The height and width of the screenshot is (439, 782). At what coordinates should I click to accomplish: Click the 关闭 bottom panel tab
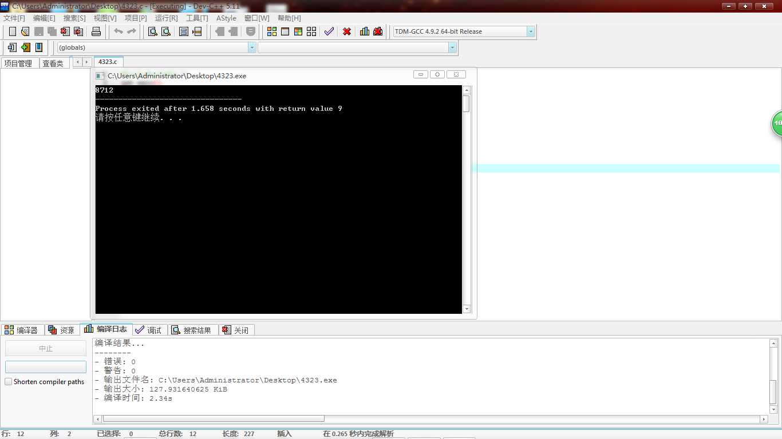(236, 330)
